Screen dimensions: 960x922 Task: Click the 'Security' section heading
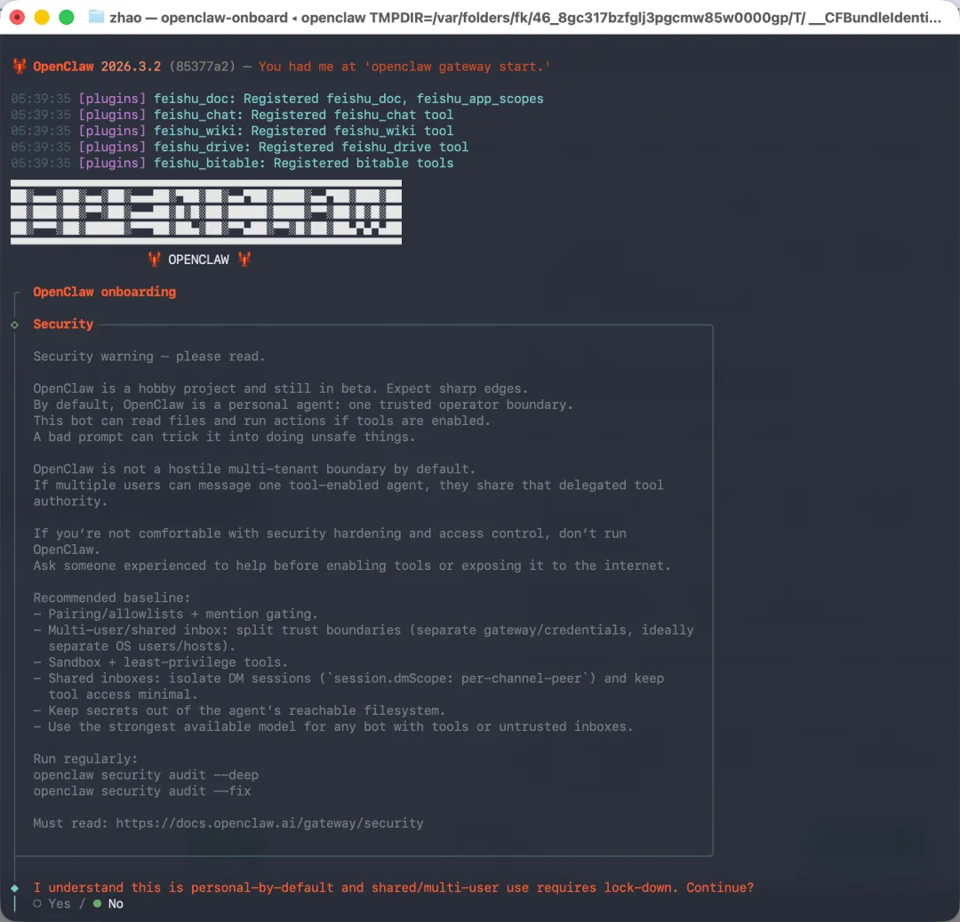(63, 324)
